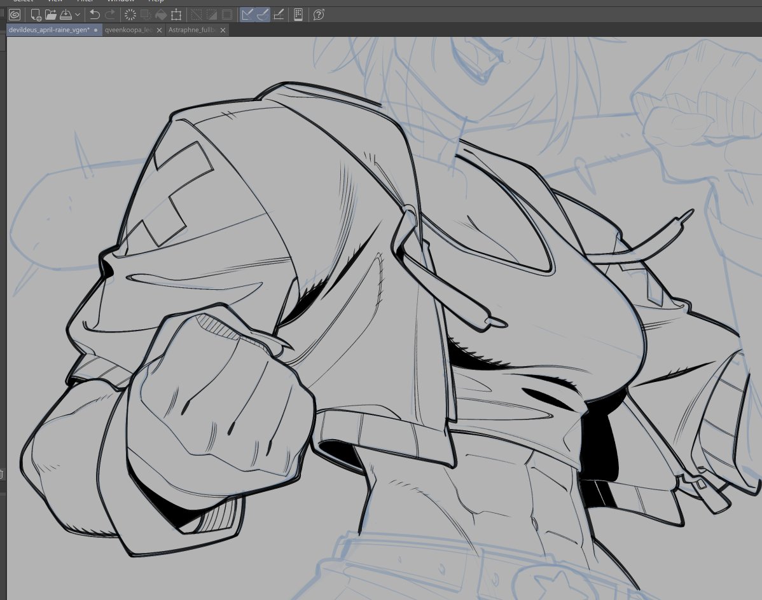Viewport: 762px width, 600px height.
Task: Redo the undone action
Action: click(110, 15)
